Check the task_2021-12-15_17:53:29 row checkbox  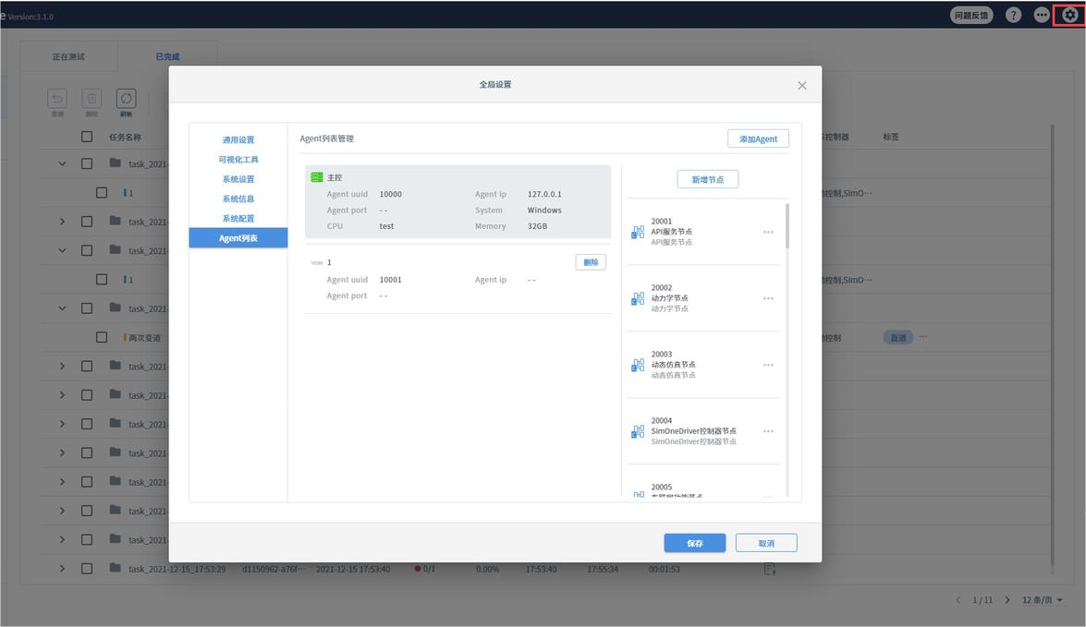[x=87, y=569]
